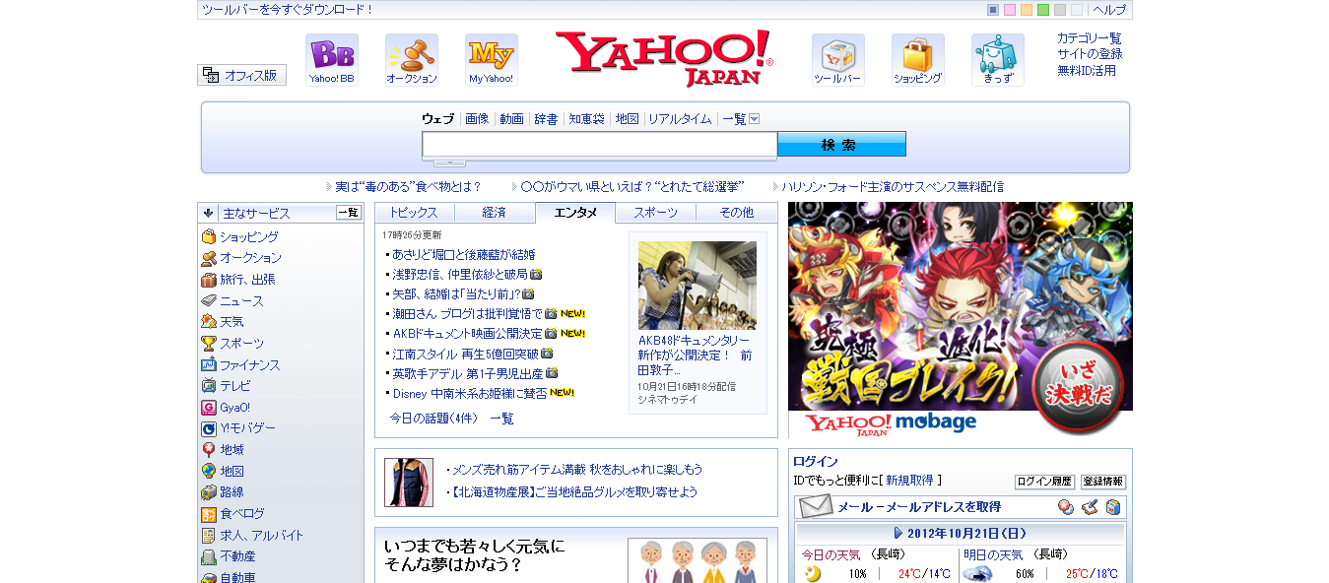
Task: Click the 新規取得 link
Action: [x=909, y=481]
